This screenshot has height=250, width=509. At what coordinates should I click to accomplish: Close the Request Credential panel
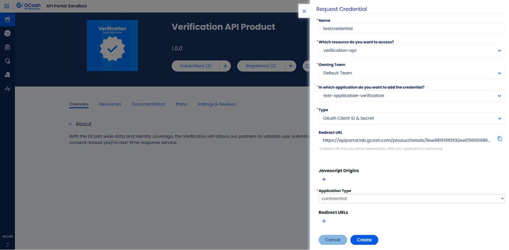pyautogui.click(x=304, y=11)
